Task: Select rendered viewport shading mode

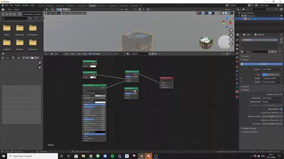Action: point(229,13)
